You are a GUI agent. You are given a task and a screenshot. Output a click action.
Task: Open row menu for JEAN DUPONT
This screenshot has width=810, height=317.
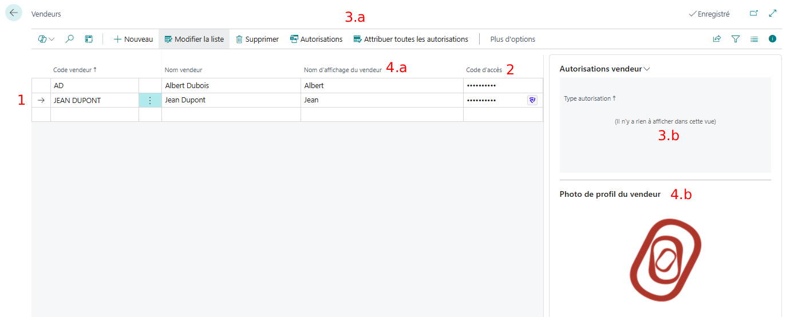click(150, 100)
